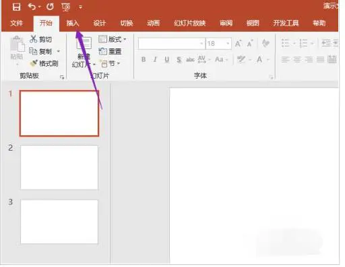Click the Save icon in the quick access toolbar

[x=16, y=7]
